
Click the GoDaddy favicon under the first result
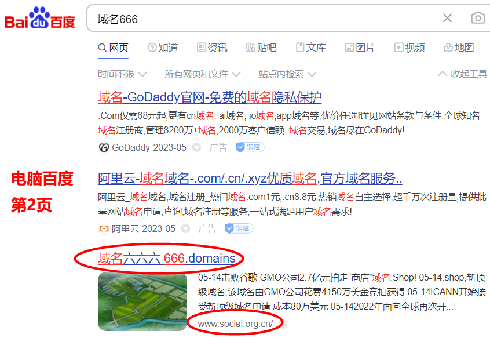(104, 147)
